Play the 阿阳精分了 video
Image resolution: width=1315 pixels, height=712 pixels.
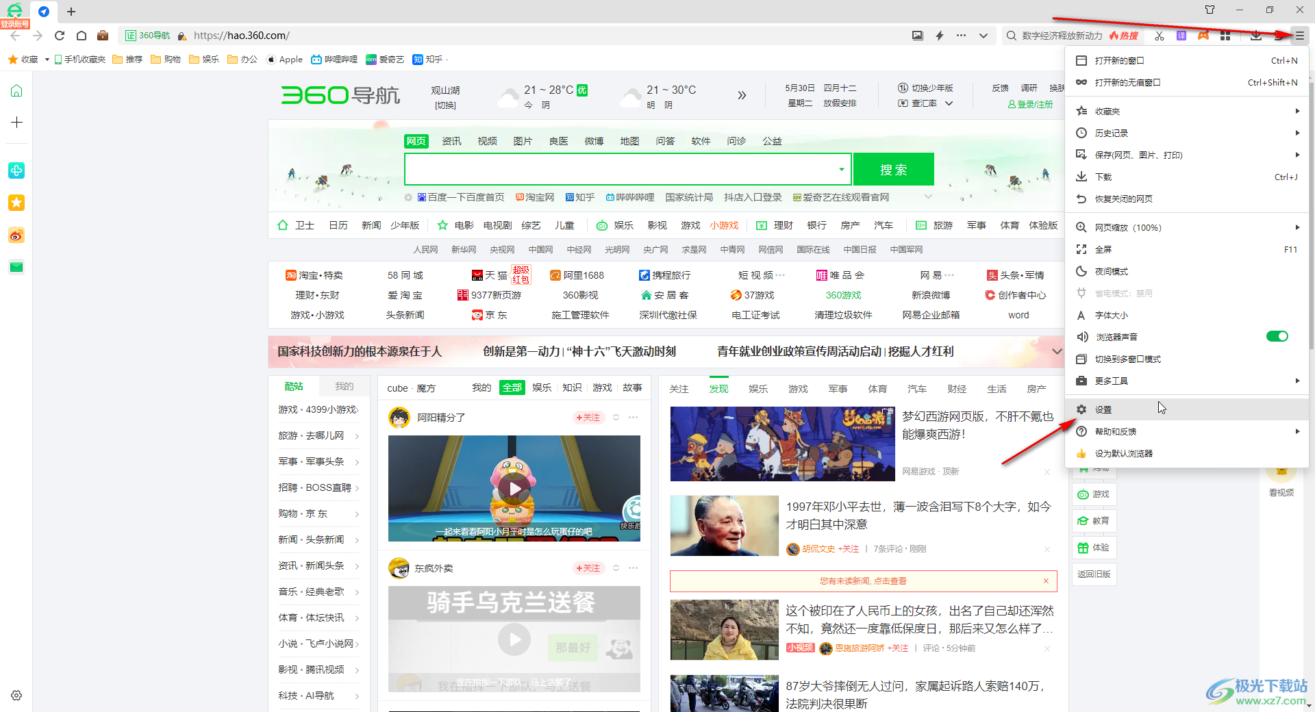[x=514, y=488]
